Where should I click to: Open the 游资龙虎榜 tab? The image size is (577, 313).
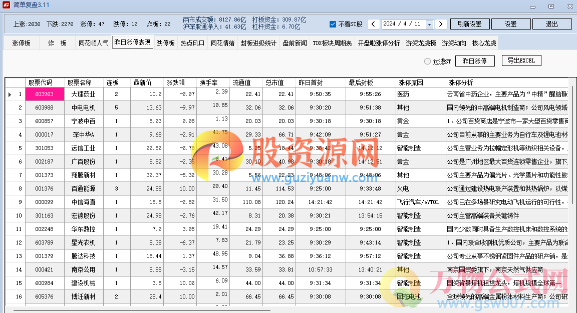pos(421,43)
